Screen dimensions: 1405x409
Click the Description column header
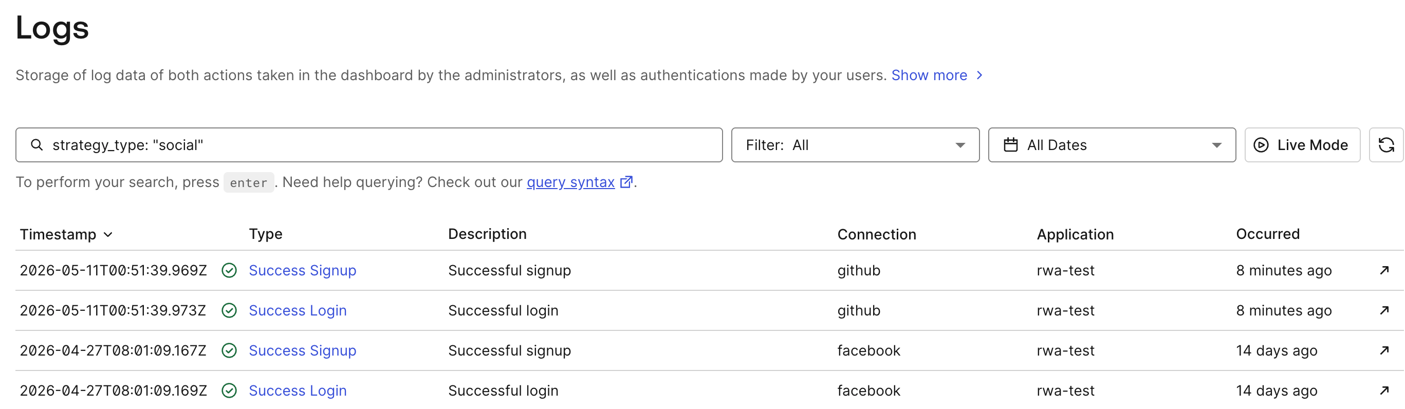(x=487, y=234)
